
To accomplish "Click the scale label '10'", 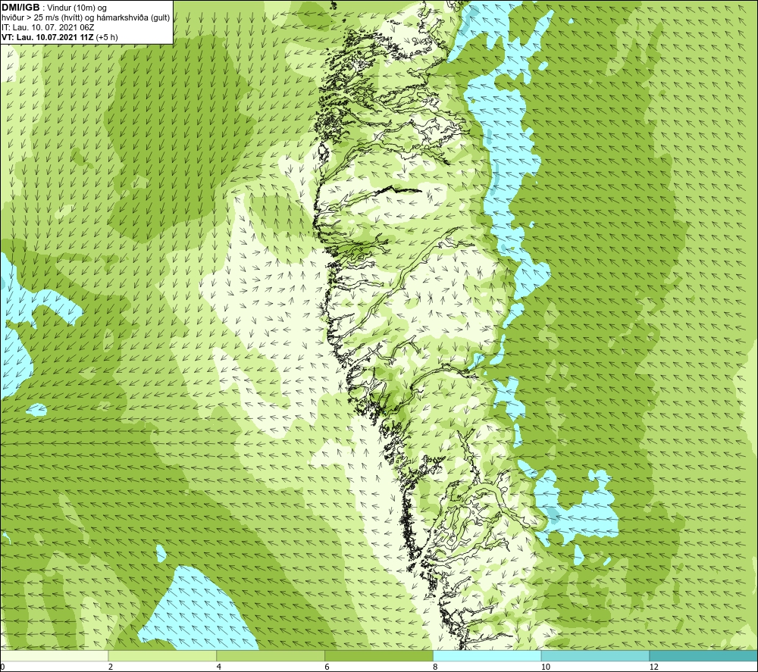I will 546,667.
